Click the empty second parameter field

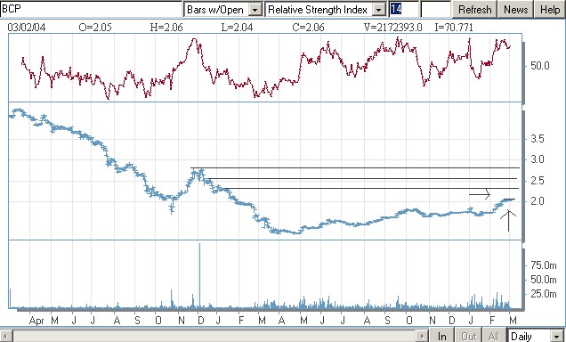tap(435, 10)
